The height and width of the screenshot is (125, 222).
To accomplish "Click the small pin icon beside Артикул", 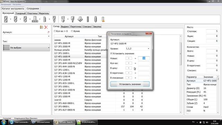I will [49, 32].
